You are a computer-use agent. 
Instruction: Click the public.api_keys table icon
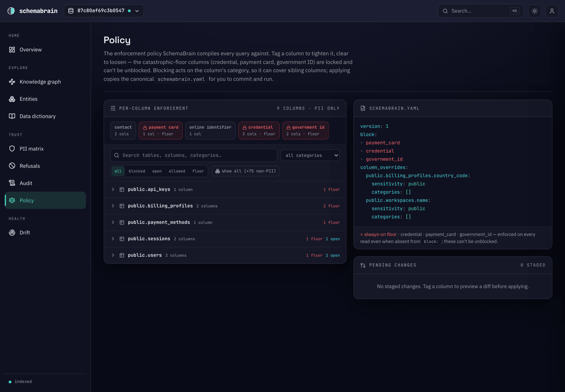tap(122, 190)
